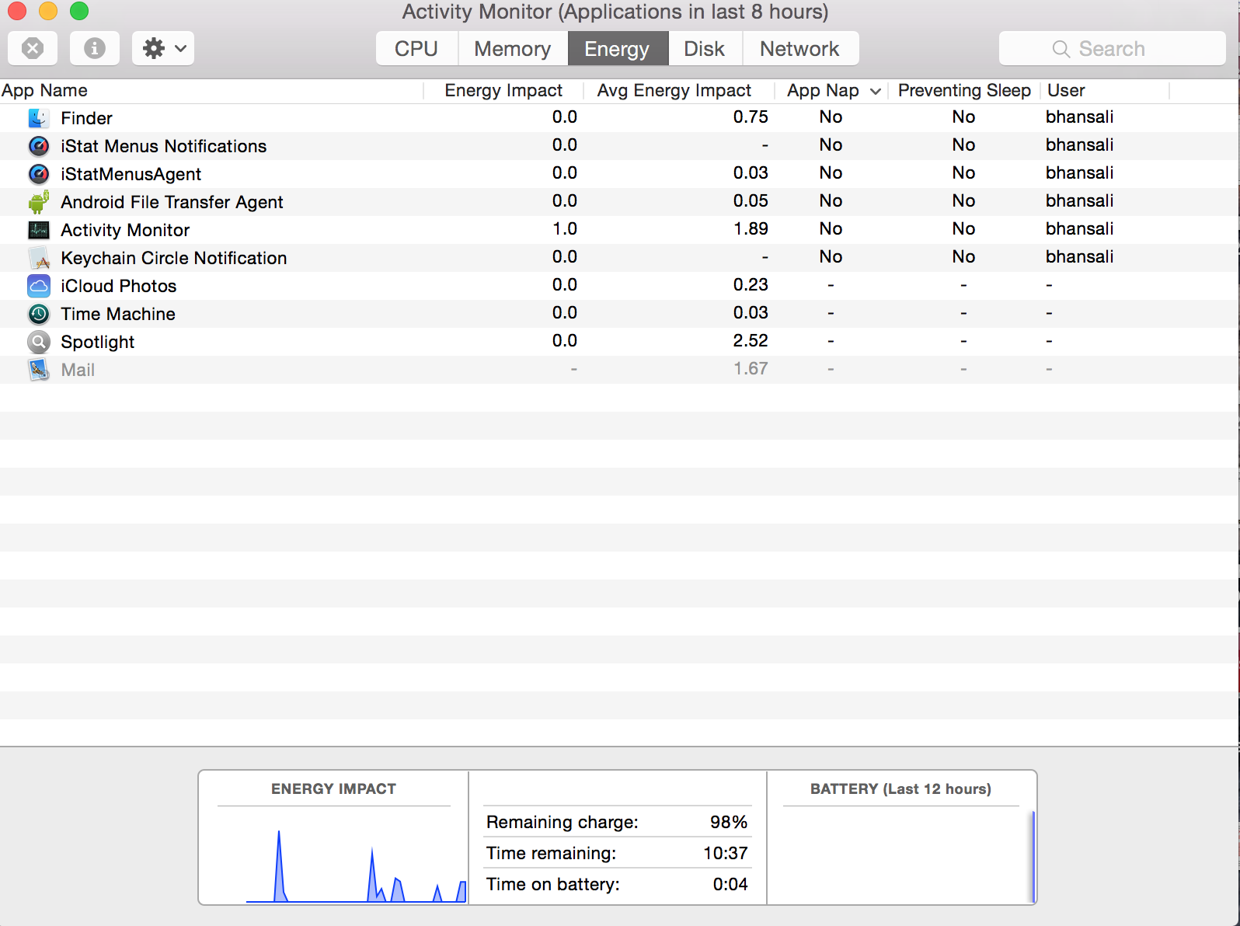
Task: Open the gear action dropdown menu
Action: point(163,48)
